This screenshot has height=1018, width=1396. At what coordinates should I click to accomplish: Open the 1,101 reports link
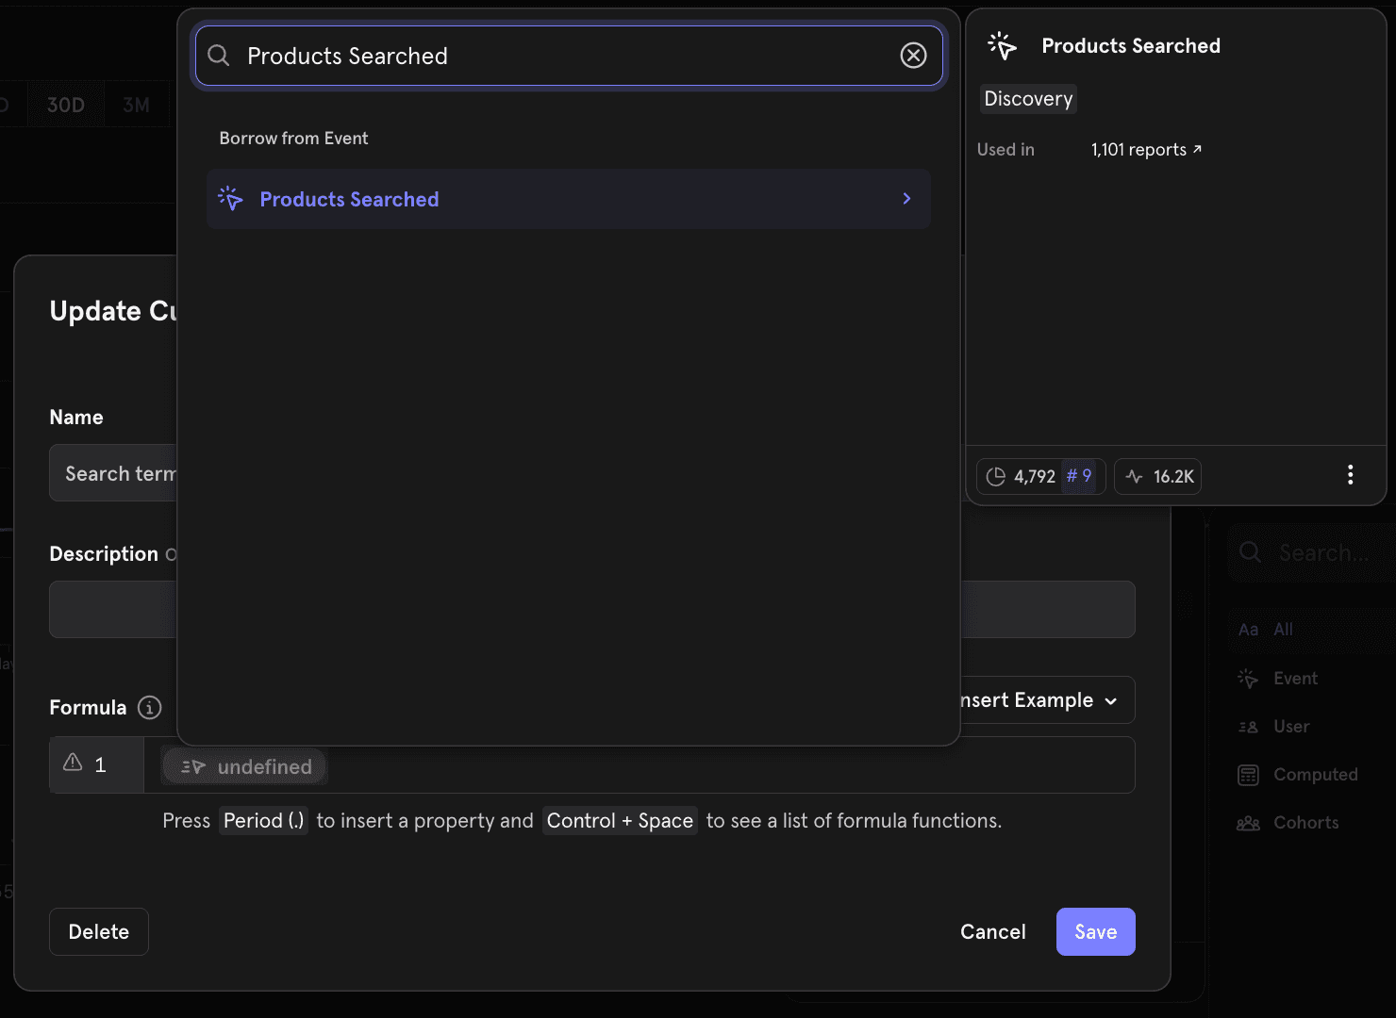coord(1146,150)
